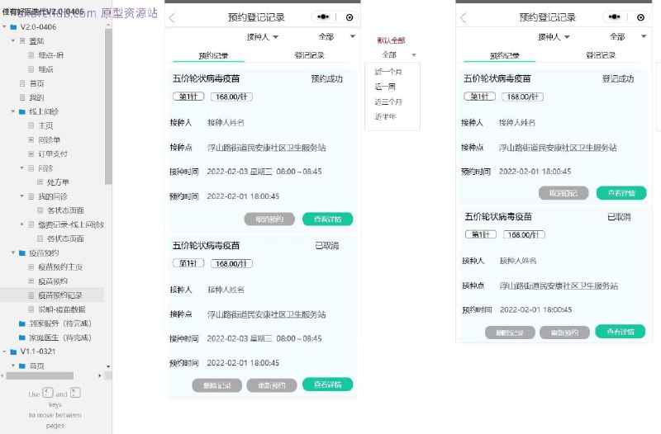Open the standalone 全部 dropdown under 默认全部
The image size is (661, 434).
[399, 54]
